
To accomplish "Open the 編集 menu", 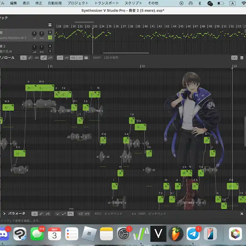I will (x=14, y=3).
